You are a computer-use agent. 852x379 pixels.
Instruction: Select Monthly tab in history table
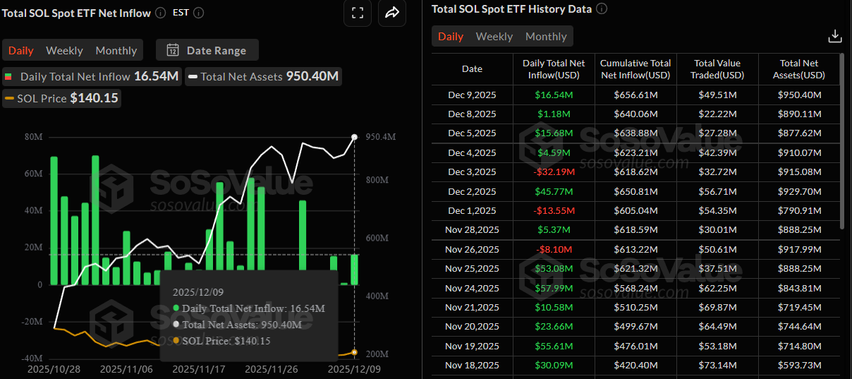click(545, 37)
